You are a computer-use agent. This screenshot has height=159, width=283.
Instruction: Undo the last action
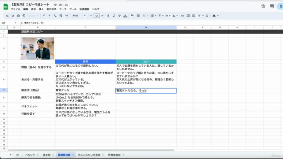pos(7,16)
